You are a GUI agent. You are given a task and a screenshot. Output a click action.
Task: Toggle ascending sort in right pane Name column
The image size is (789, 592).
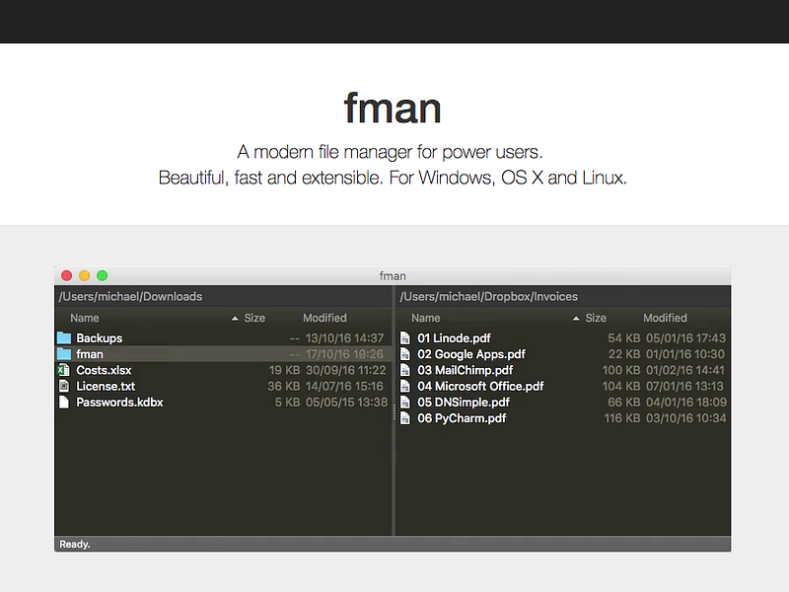click(x=425, y=318)
